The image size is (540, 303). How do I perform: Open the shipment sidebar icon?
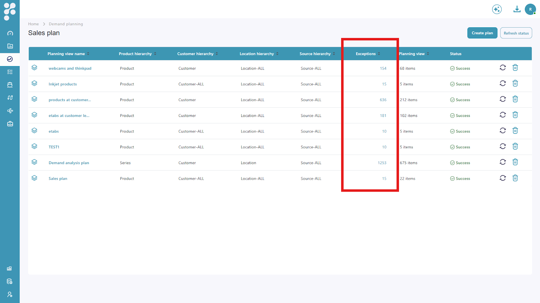[10, 85]
